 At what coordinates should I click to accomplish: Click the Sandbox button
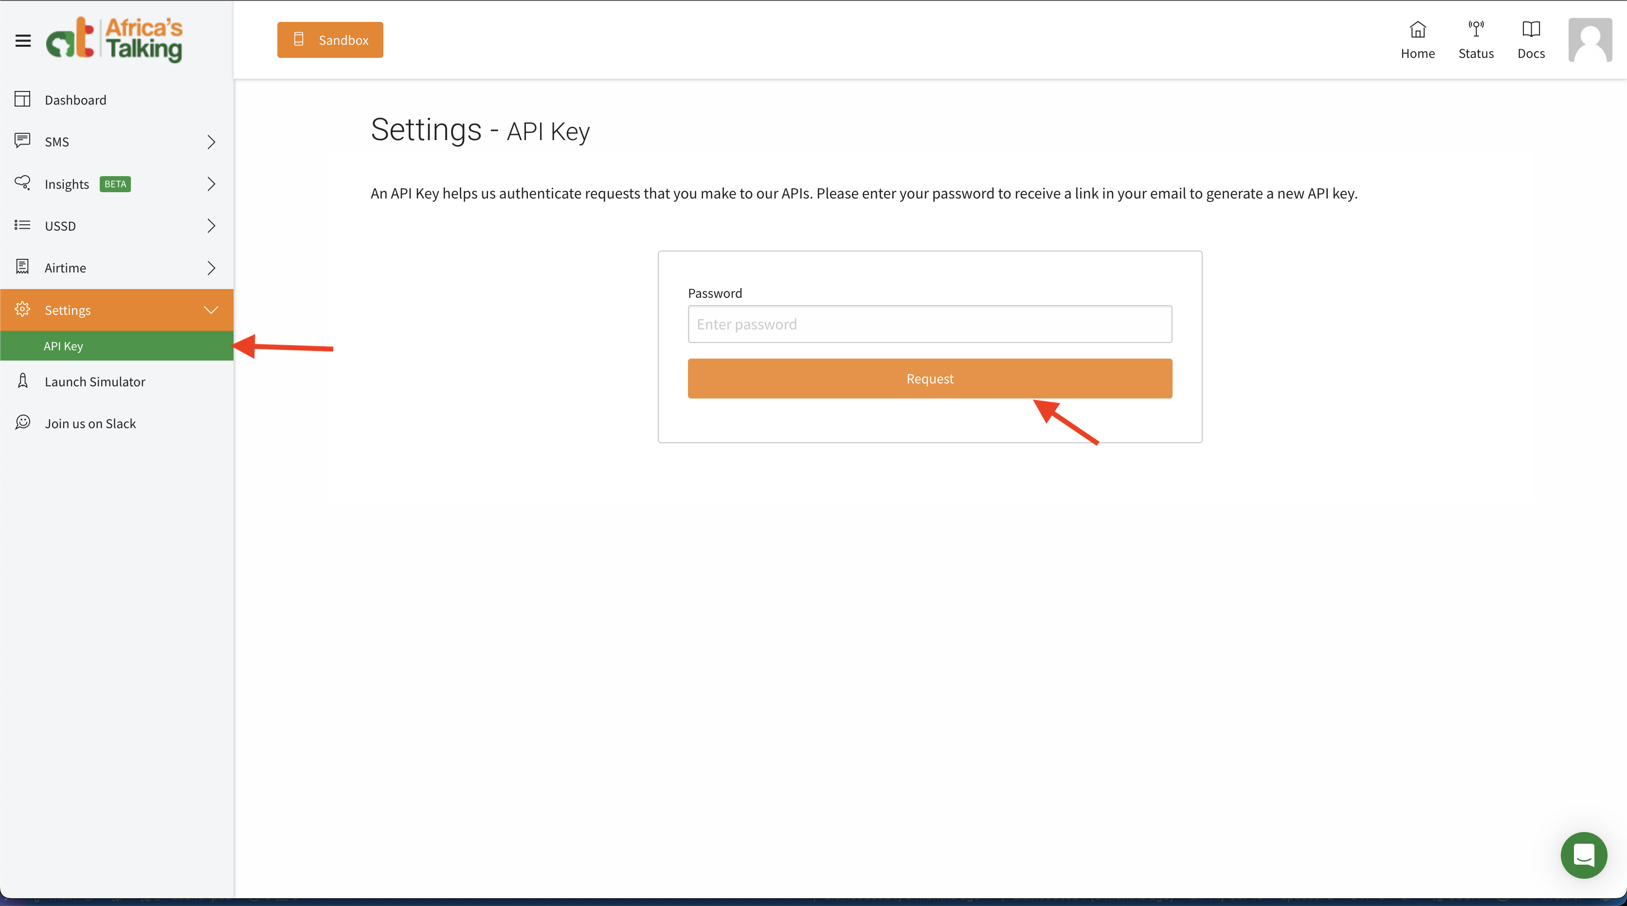point(330,40)
